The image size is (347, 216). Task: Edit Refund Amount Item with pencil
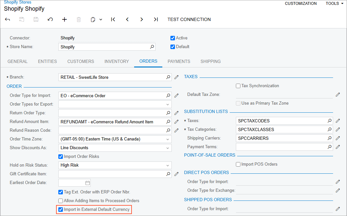[176, 122]
